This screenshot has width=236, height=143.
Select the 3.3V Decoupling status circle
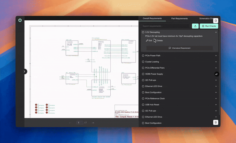pos(143,32)
